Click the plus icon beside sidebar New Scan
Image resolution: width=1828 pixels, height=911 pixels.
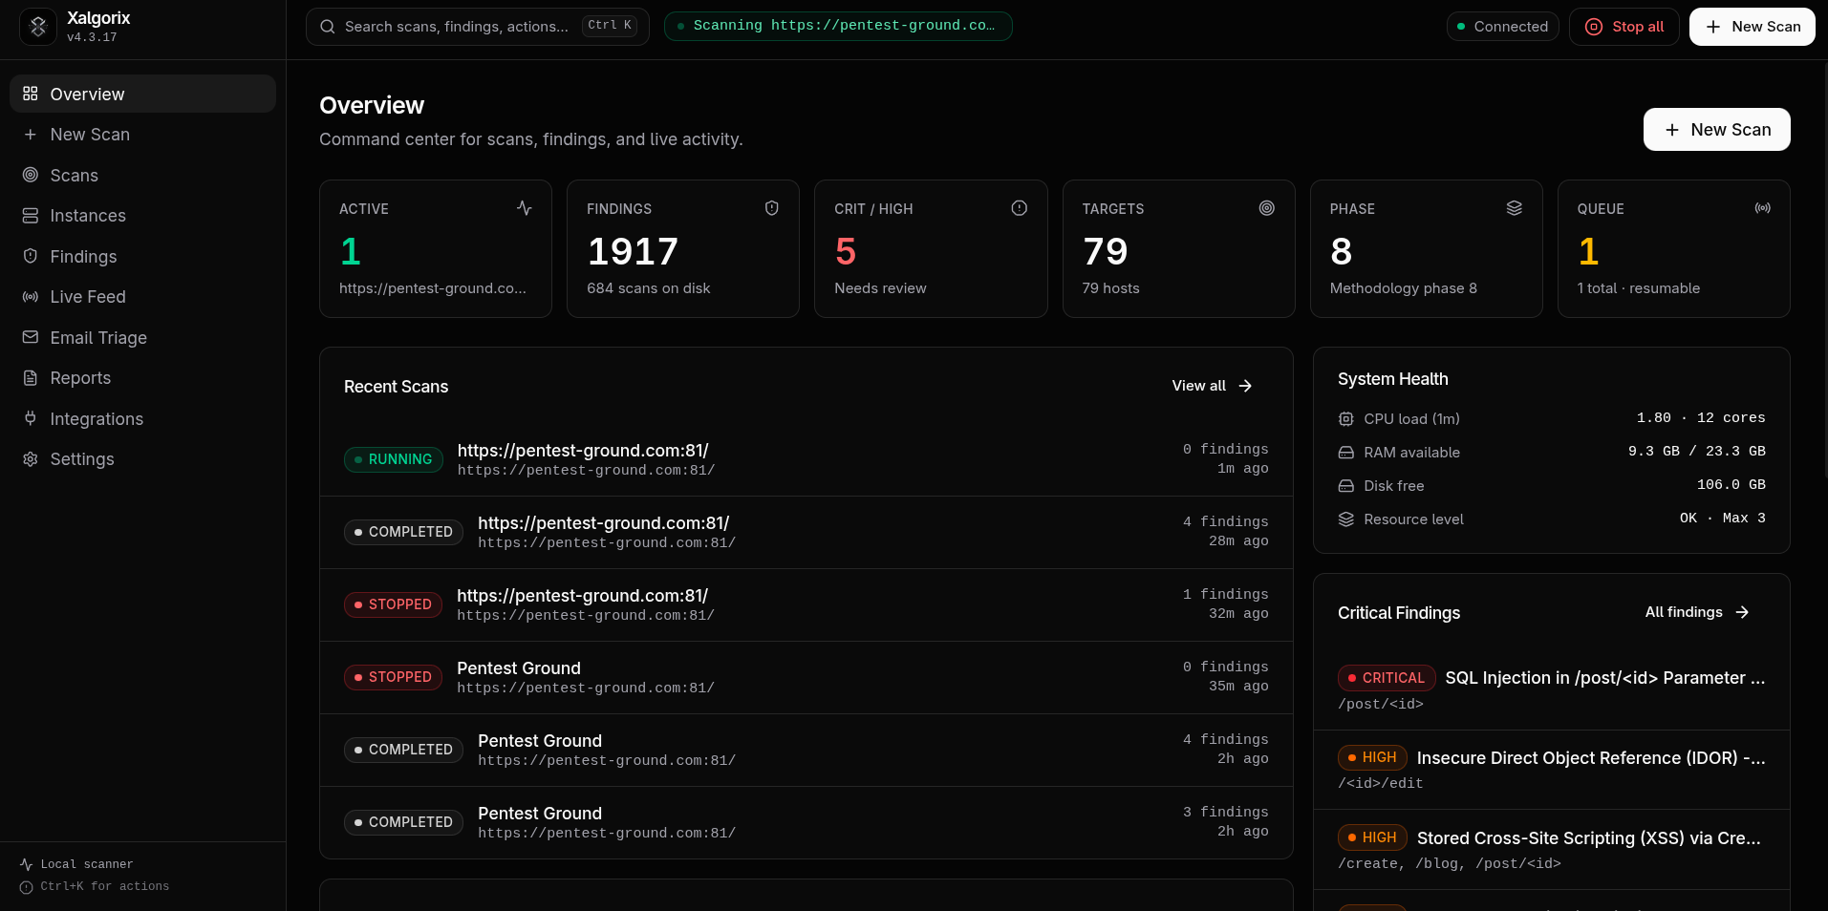coord(31,135)
